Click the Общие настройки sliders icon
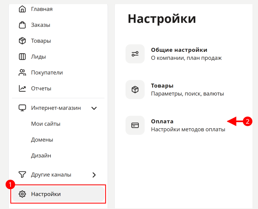Screen dimensions: 258x209 pyautogui.click(x=135, y=54)
